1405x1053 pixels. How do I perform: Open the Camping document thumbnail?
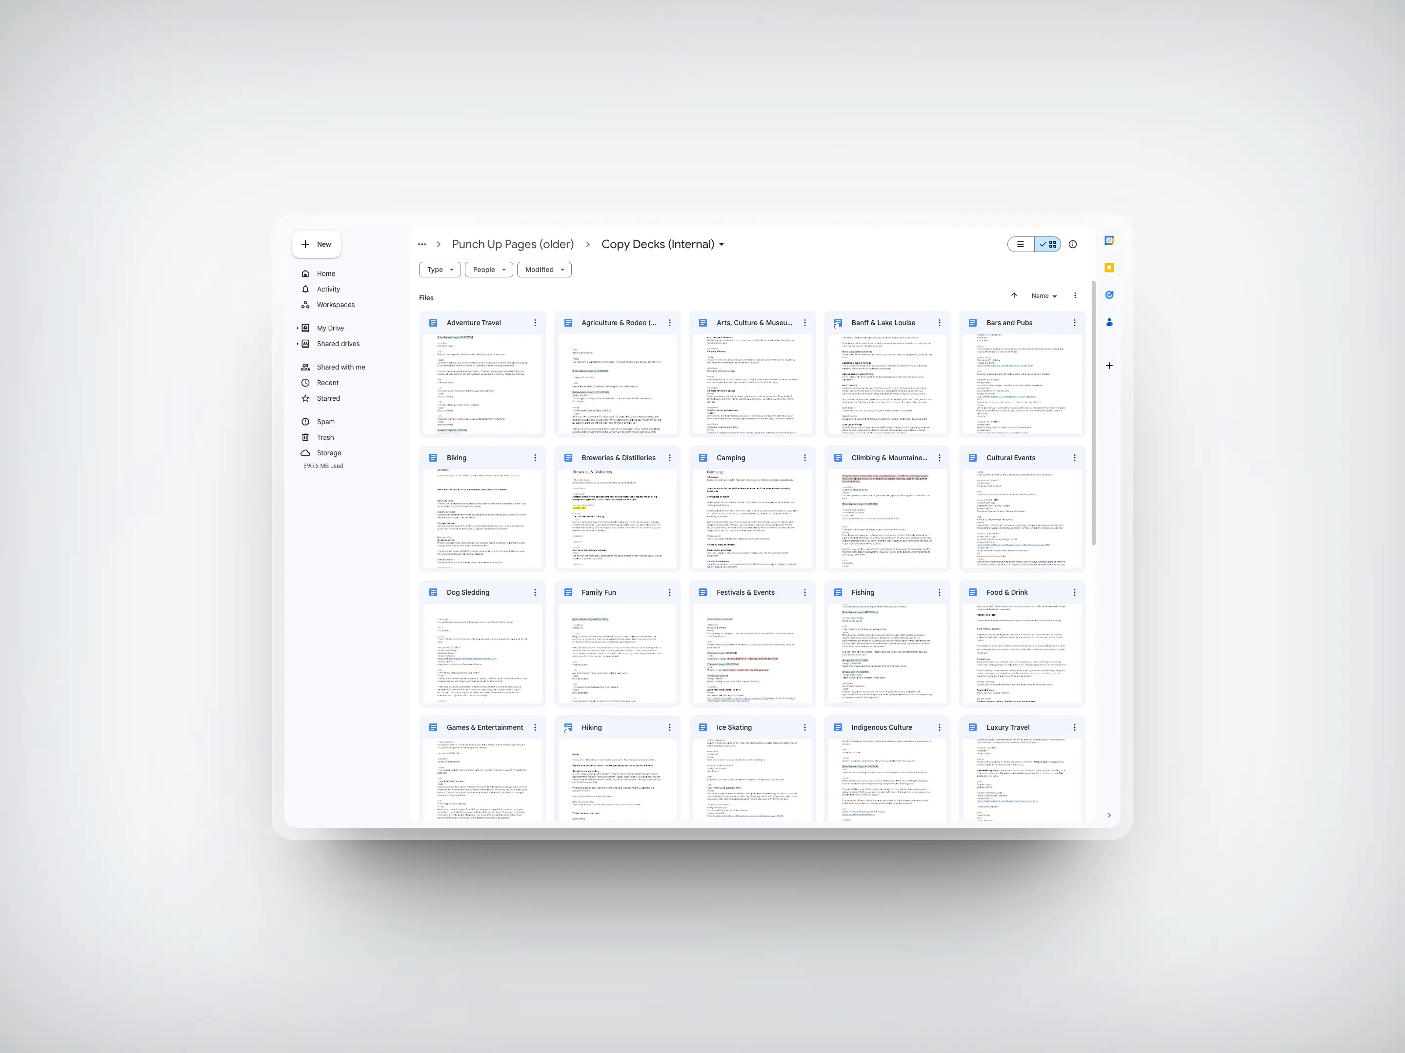[x=753, y=519]
